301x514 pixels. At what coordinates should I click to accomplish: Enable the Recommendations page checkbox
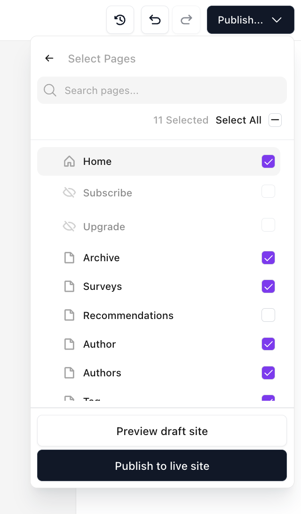point(268,315)
